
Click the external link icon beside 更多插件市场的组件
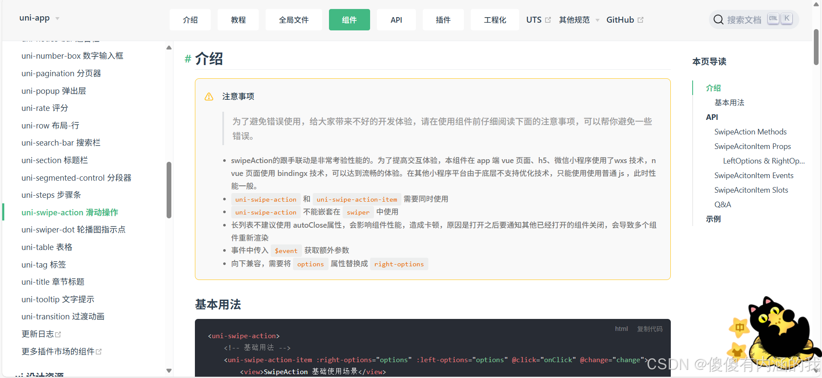point(99,351)
